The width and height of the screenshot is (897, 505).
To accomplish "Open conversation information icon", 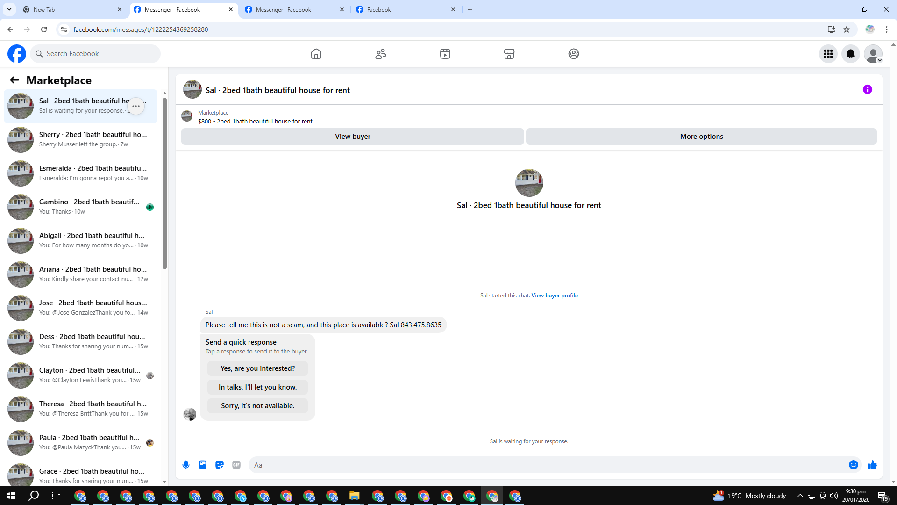I will 868,89.
